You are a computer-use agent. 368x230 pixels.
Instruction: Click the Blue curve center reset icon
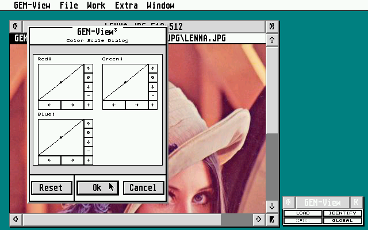coord(88,133)
